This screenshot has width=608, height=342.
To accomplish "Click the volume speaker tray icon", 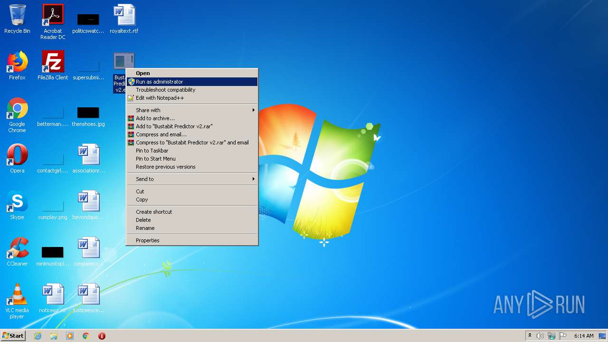I will point(540,336).
